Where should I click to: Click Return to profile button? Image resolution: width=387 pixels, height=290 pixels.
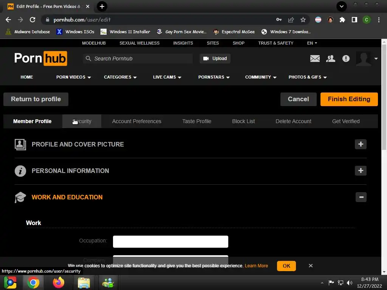click(x=36, y=99)
